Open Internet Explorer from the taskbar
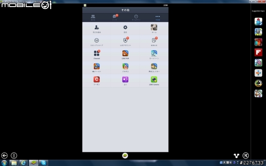 pos(23,163)
